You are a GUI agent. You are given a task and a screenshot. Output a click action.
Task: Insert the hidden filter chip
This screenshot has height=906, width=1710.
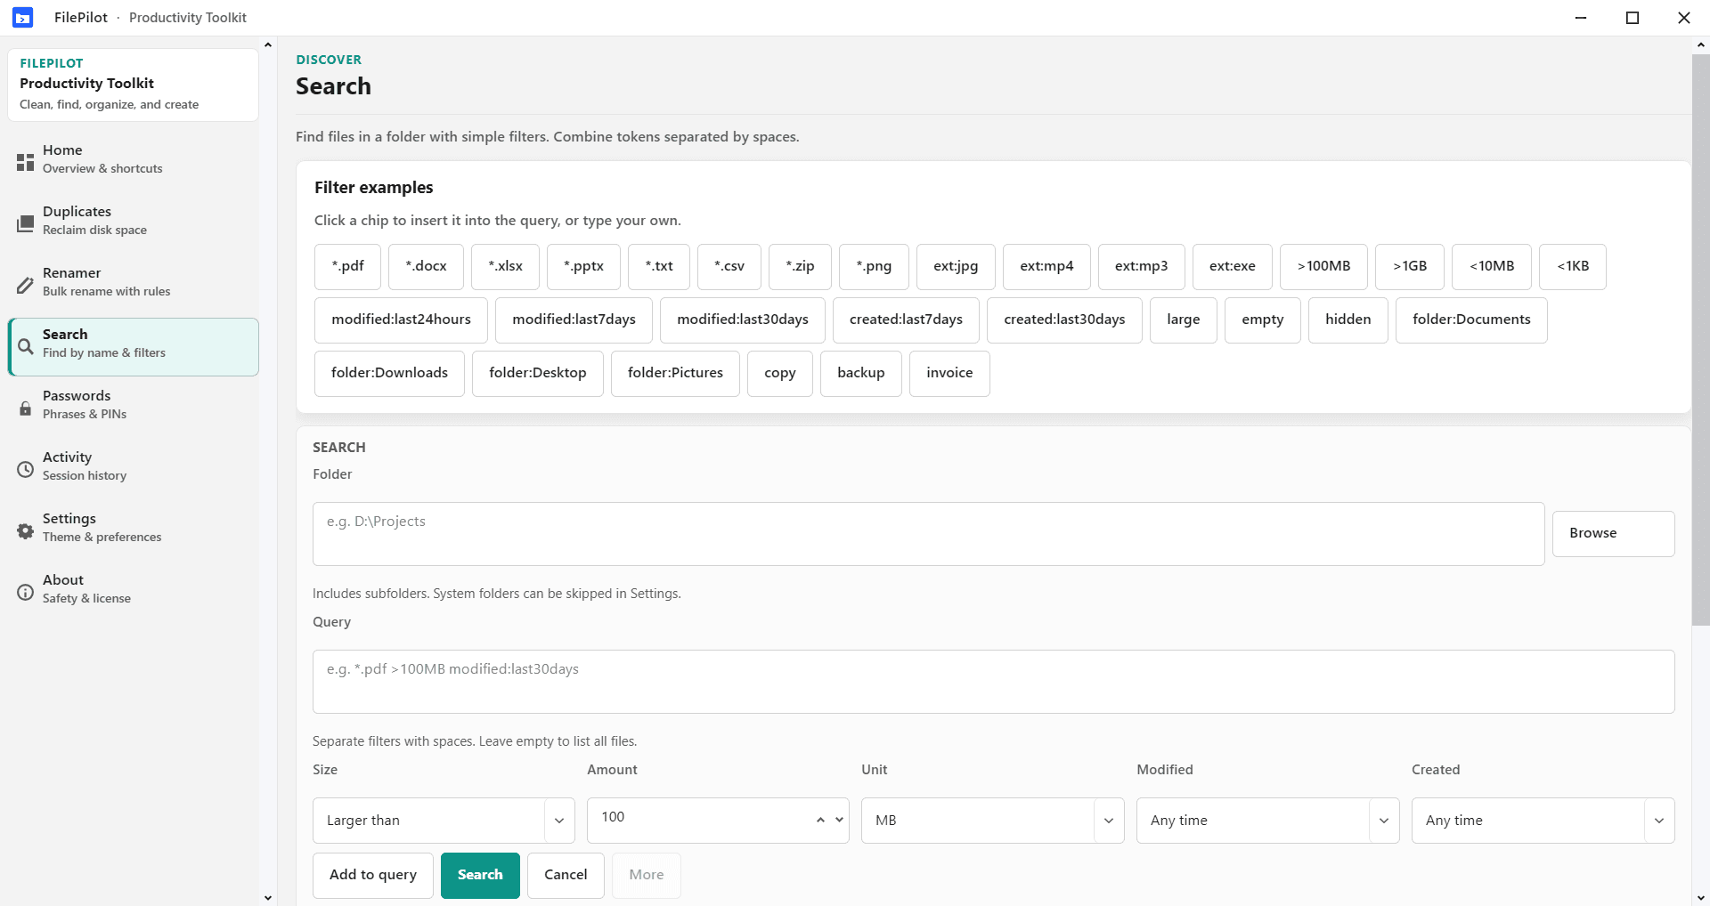[1348, 320]
